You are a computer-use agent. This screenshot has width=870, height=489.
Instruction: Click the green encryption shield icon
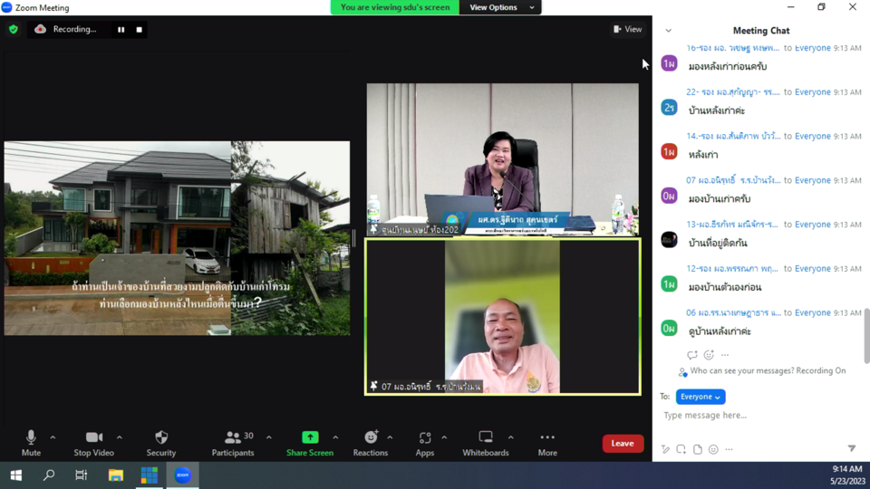(x=14, y=29)
